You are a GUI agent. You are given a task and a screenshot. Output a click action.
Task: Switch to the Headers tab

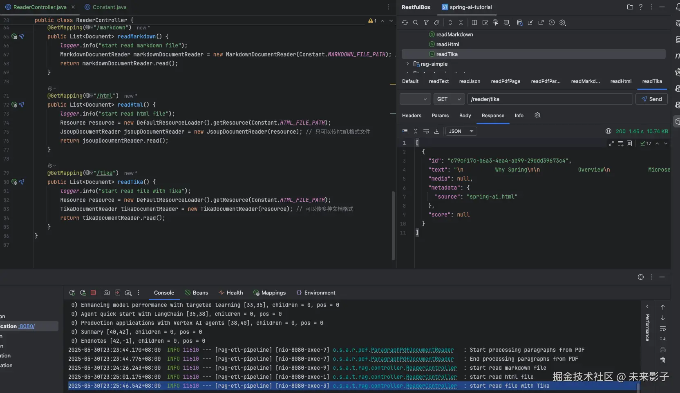click(x=412, y=116)
